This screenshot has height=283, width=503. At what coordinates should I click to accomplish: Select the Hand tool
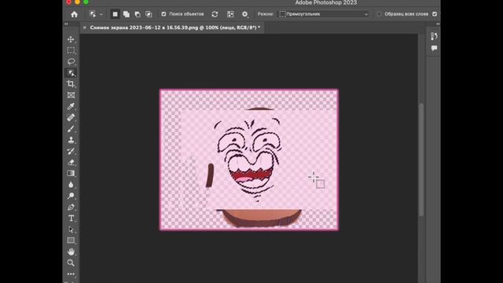point(71,252)
